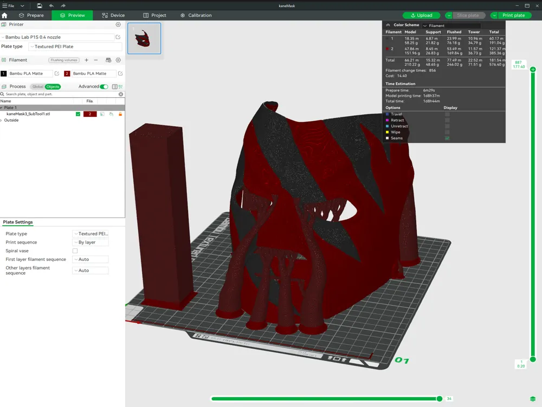Viewport: 542px width, 407px height.
Task: Save the project with the floppy disk icon
Action: pyautogui.click(x=40, y=5)
